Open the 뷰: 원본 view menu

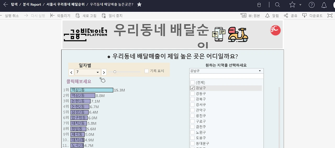click(x=250, y=16)
